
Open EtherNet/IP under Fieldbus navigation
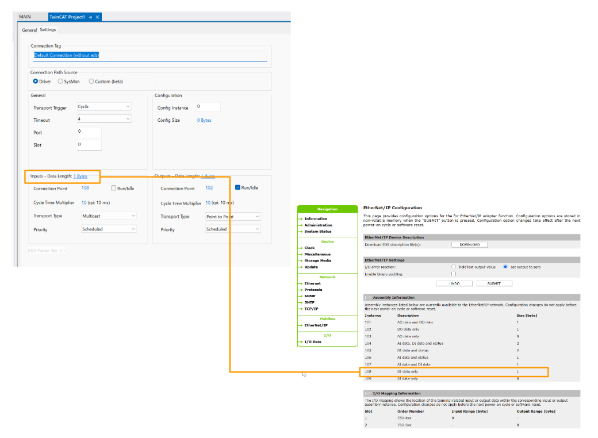316,325
